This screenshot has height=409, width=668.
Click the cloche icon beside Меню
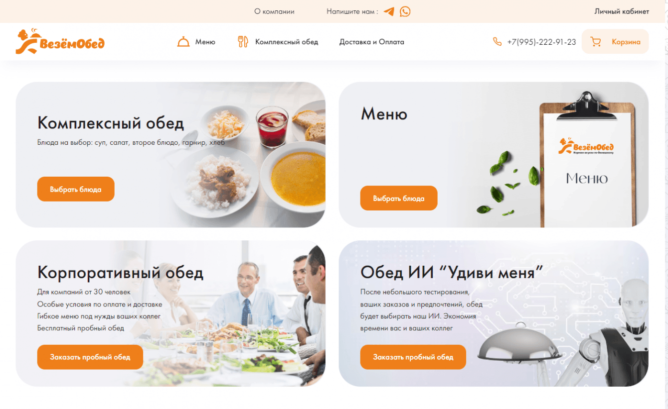[183, 42]
